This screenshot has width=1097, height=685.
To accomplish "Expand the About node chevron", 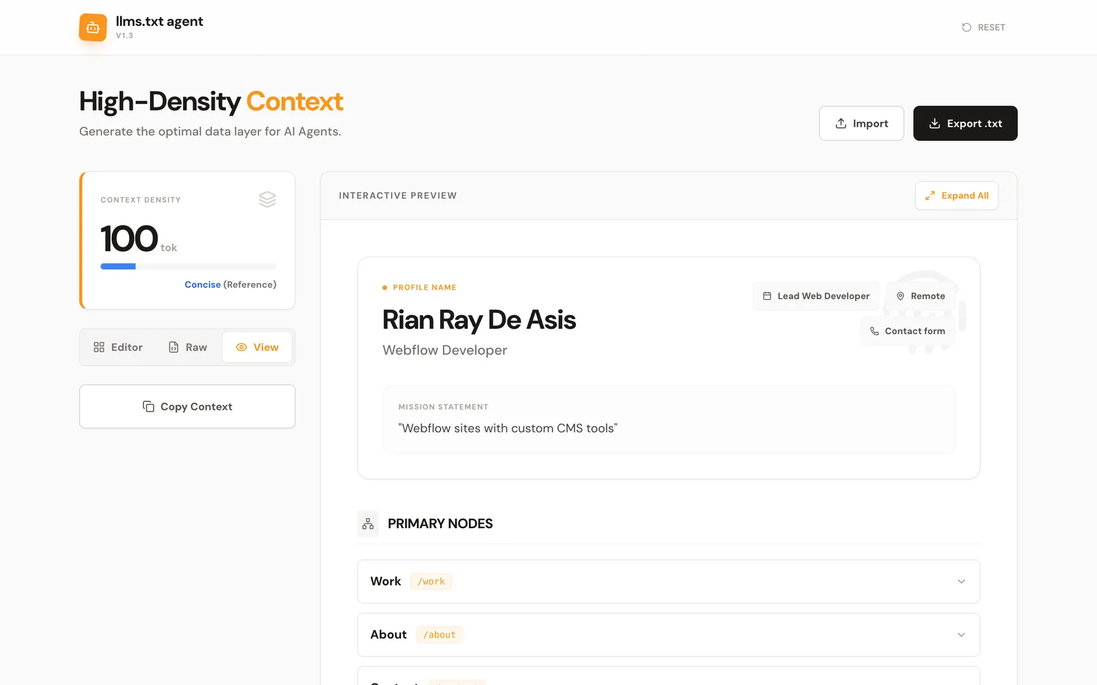I will click(961, 635).
